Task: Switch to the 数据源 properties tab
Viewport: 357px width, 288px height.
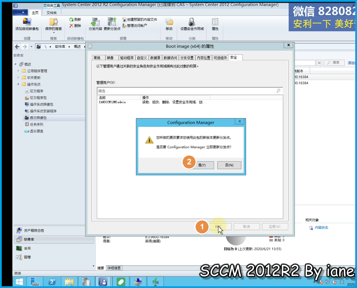Action: [155, 58]
